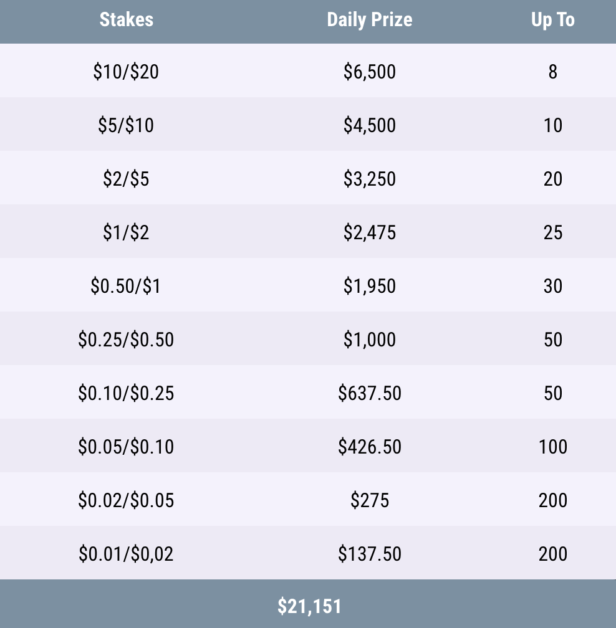Select the $0.02/$0.05 stakes cell
The image size is (616, 628).
click(x=126, y=501)
